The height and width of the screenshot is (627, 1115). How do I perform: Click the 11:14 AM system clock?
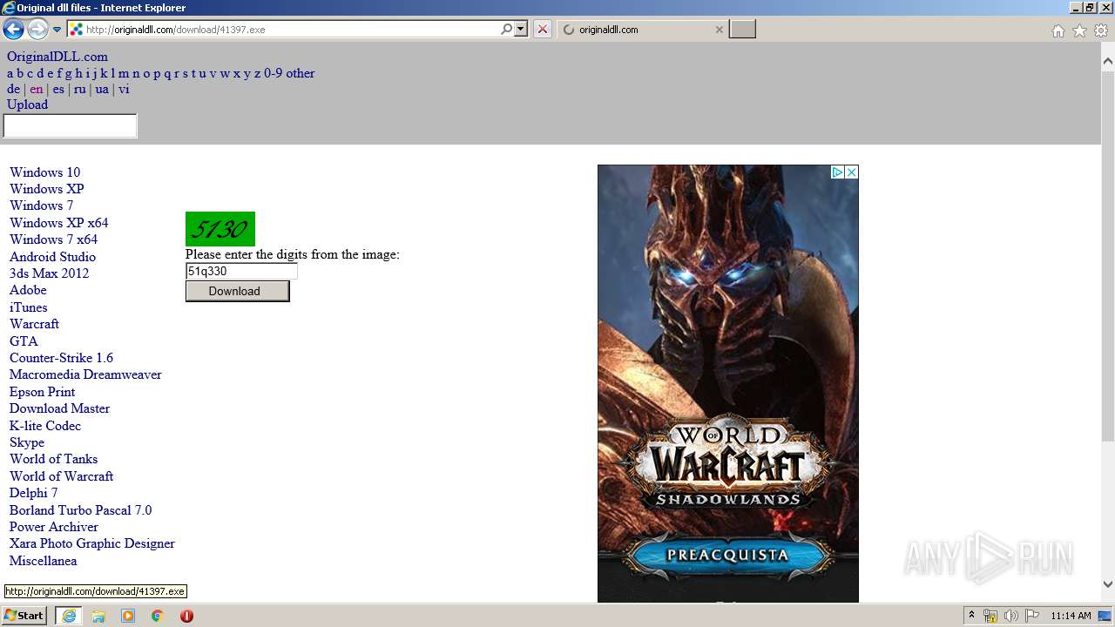click(1071, 616)
